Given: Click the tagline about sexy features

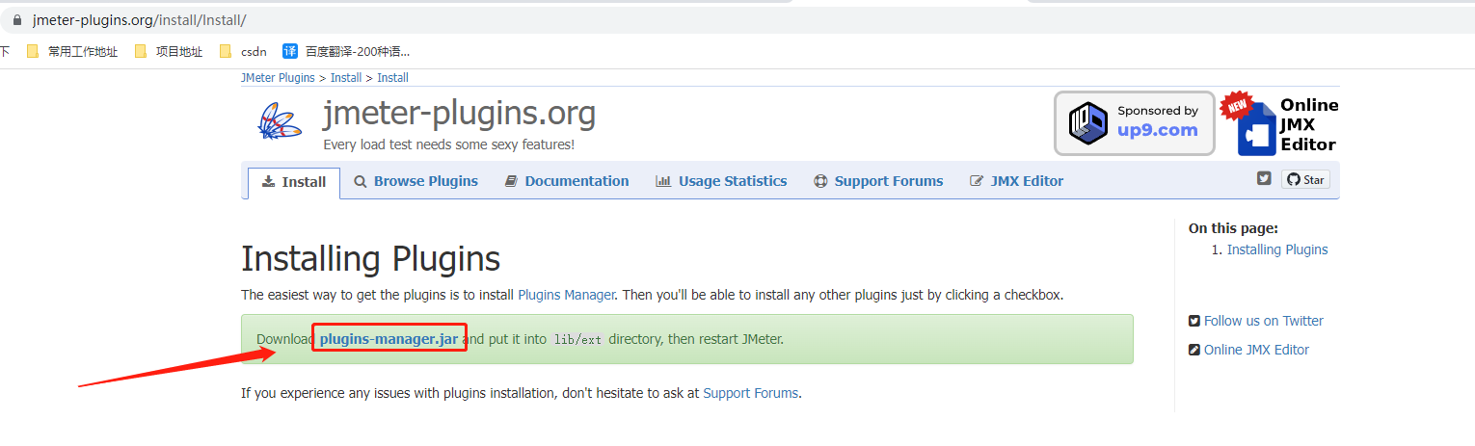Looking at the screenshot, I should (448, 144).
